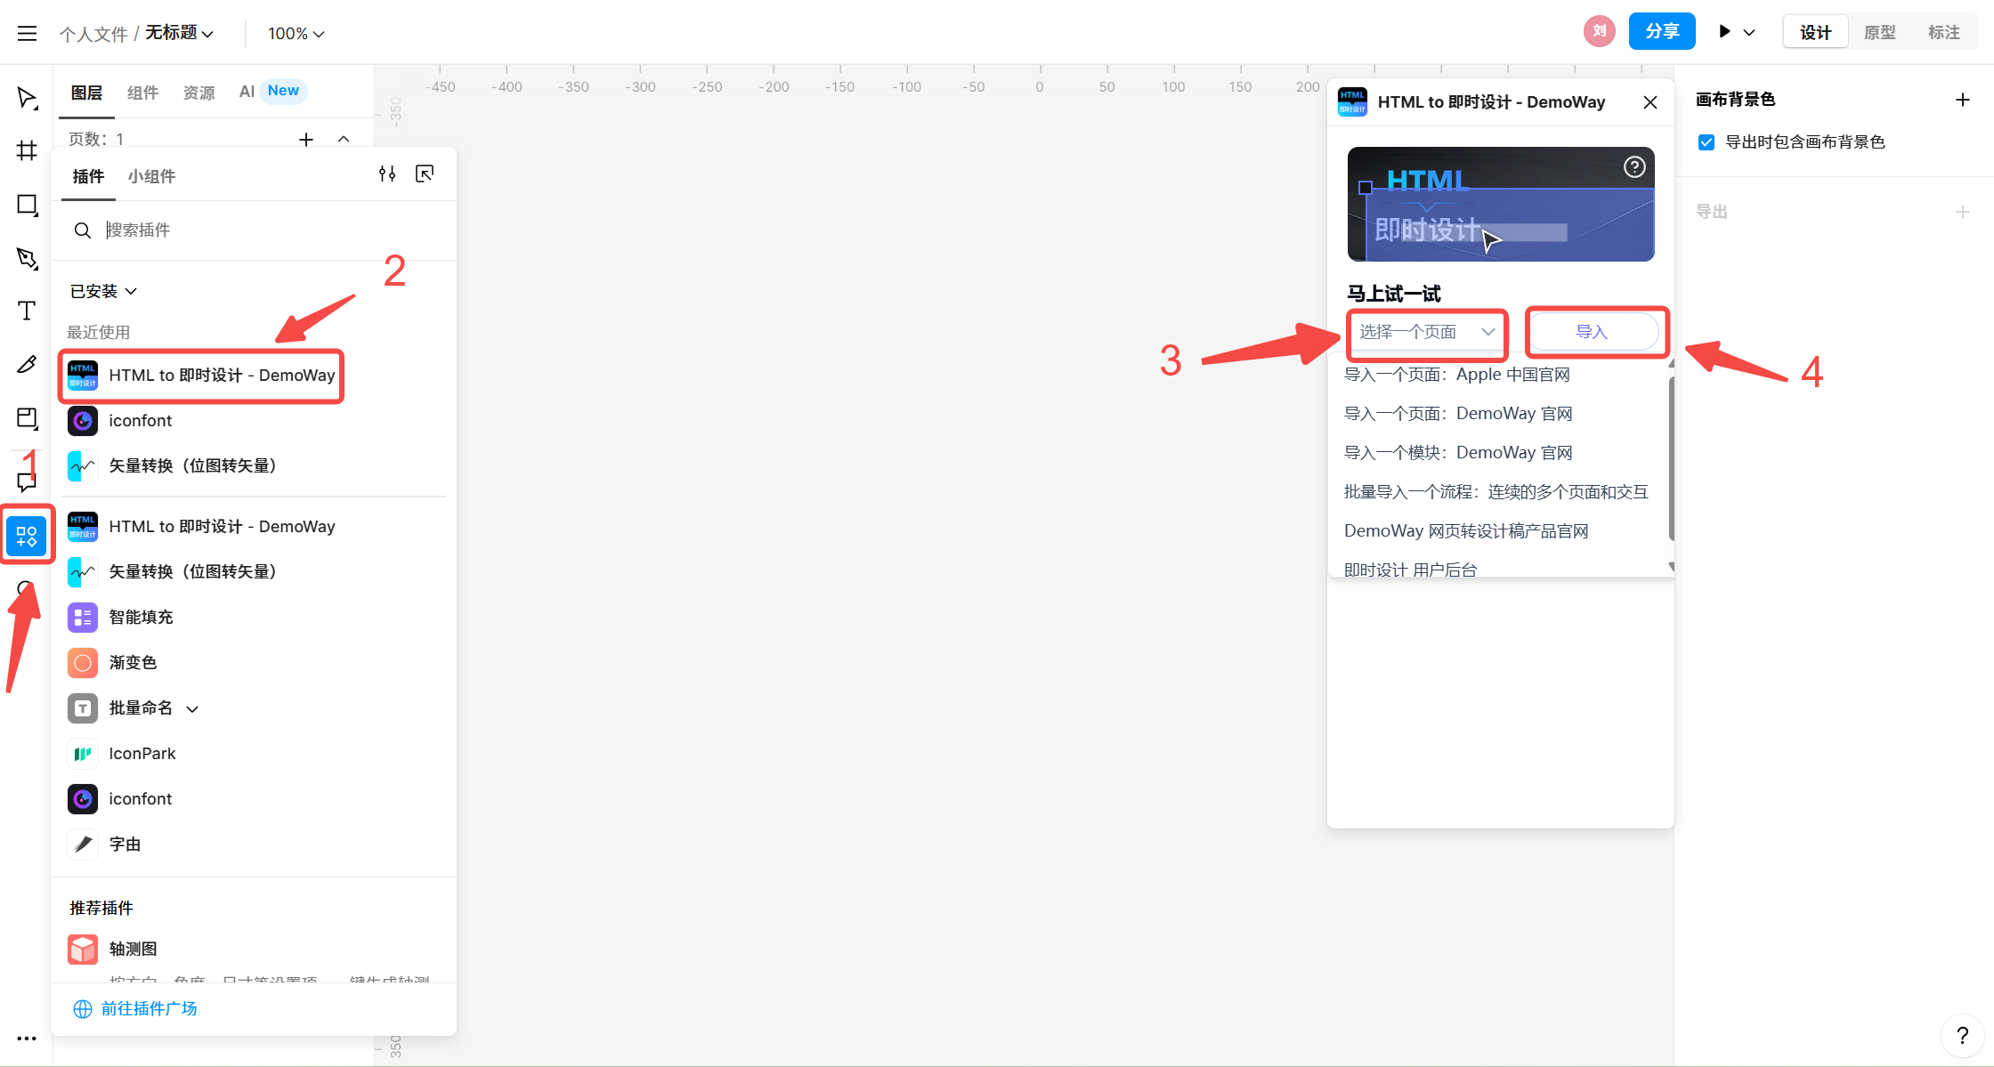Close the HTML to 即时设计 plugin window

(1650, 102)
